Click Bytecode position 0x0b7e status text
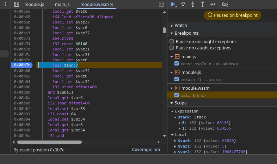This screenshot has height=164, width=277. (x=39, y=150)
